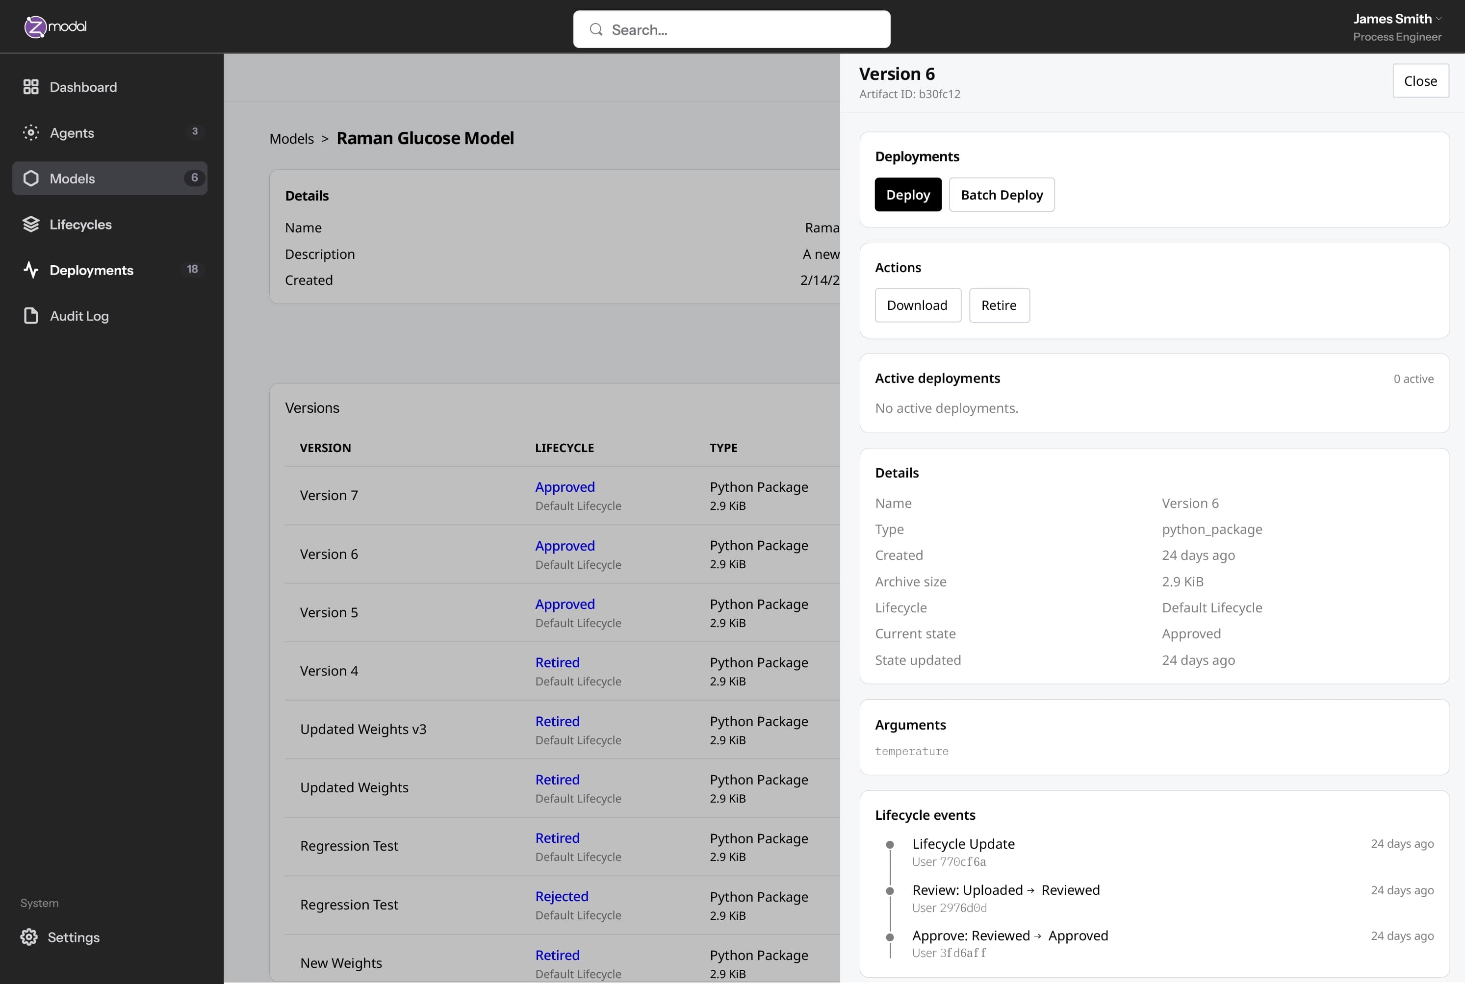Download the Version 6 artifact
Image resolution: width=1465 pixels, height=984 pixels.
(x=918, y=305)
